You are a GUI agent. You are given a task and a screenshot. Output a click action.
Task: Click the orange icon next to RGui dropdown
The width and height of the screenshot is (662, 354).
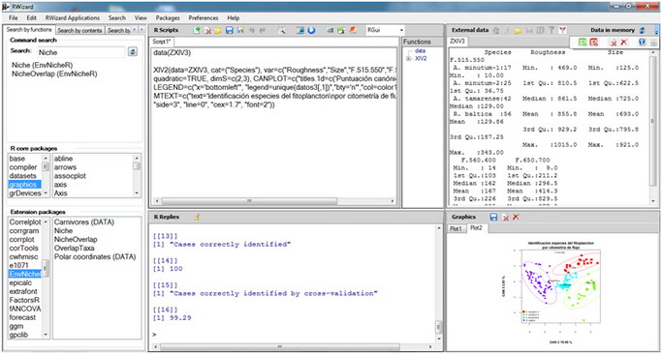(353, 30)
